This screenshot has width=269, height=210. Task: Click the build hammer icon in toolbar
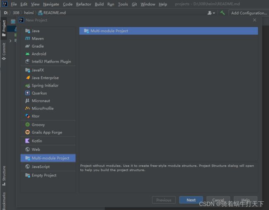[x=223, y=13]
